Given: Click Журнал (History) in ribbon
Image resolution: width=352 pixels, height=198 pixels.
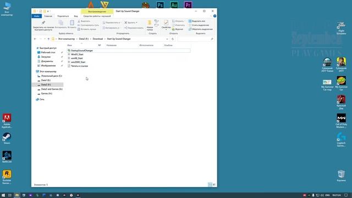Looking at the screenshot, I should 178,29.
